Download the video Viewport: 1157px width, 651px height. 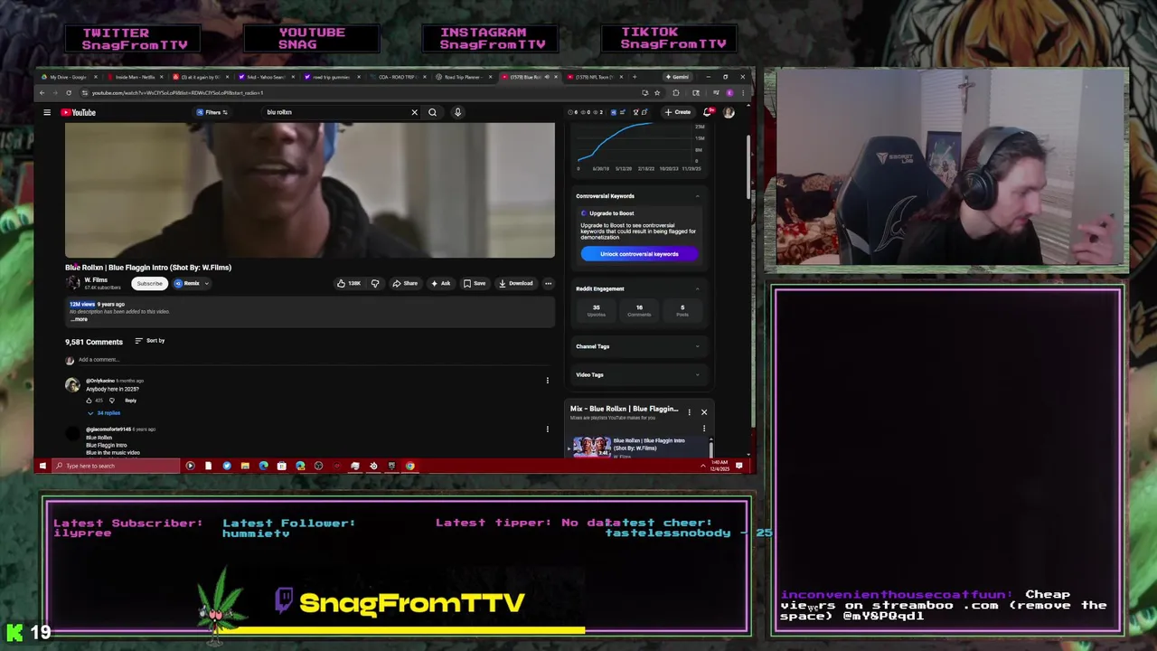(516, 283)
